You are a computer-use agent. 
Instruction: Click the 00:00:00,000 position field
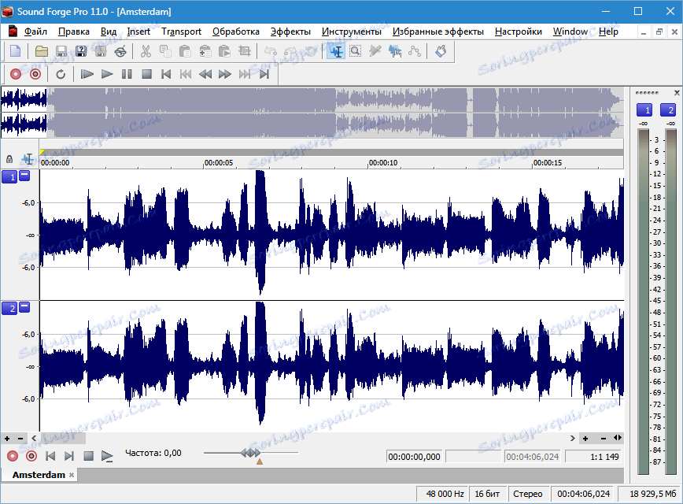(x=415, y=457)
